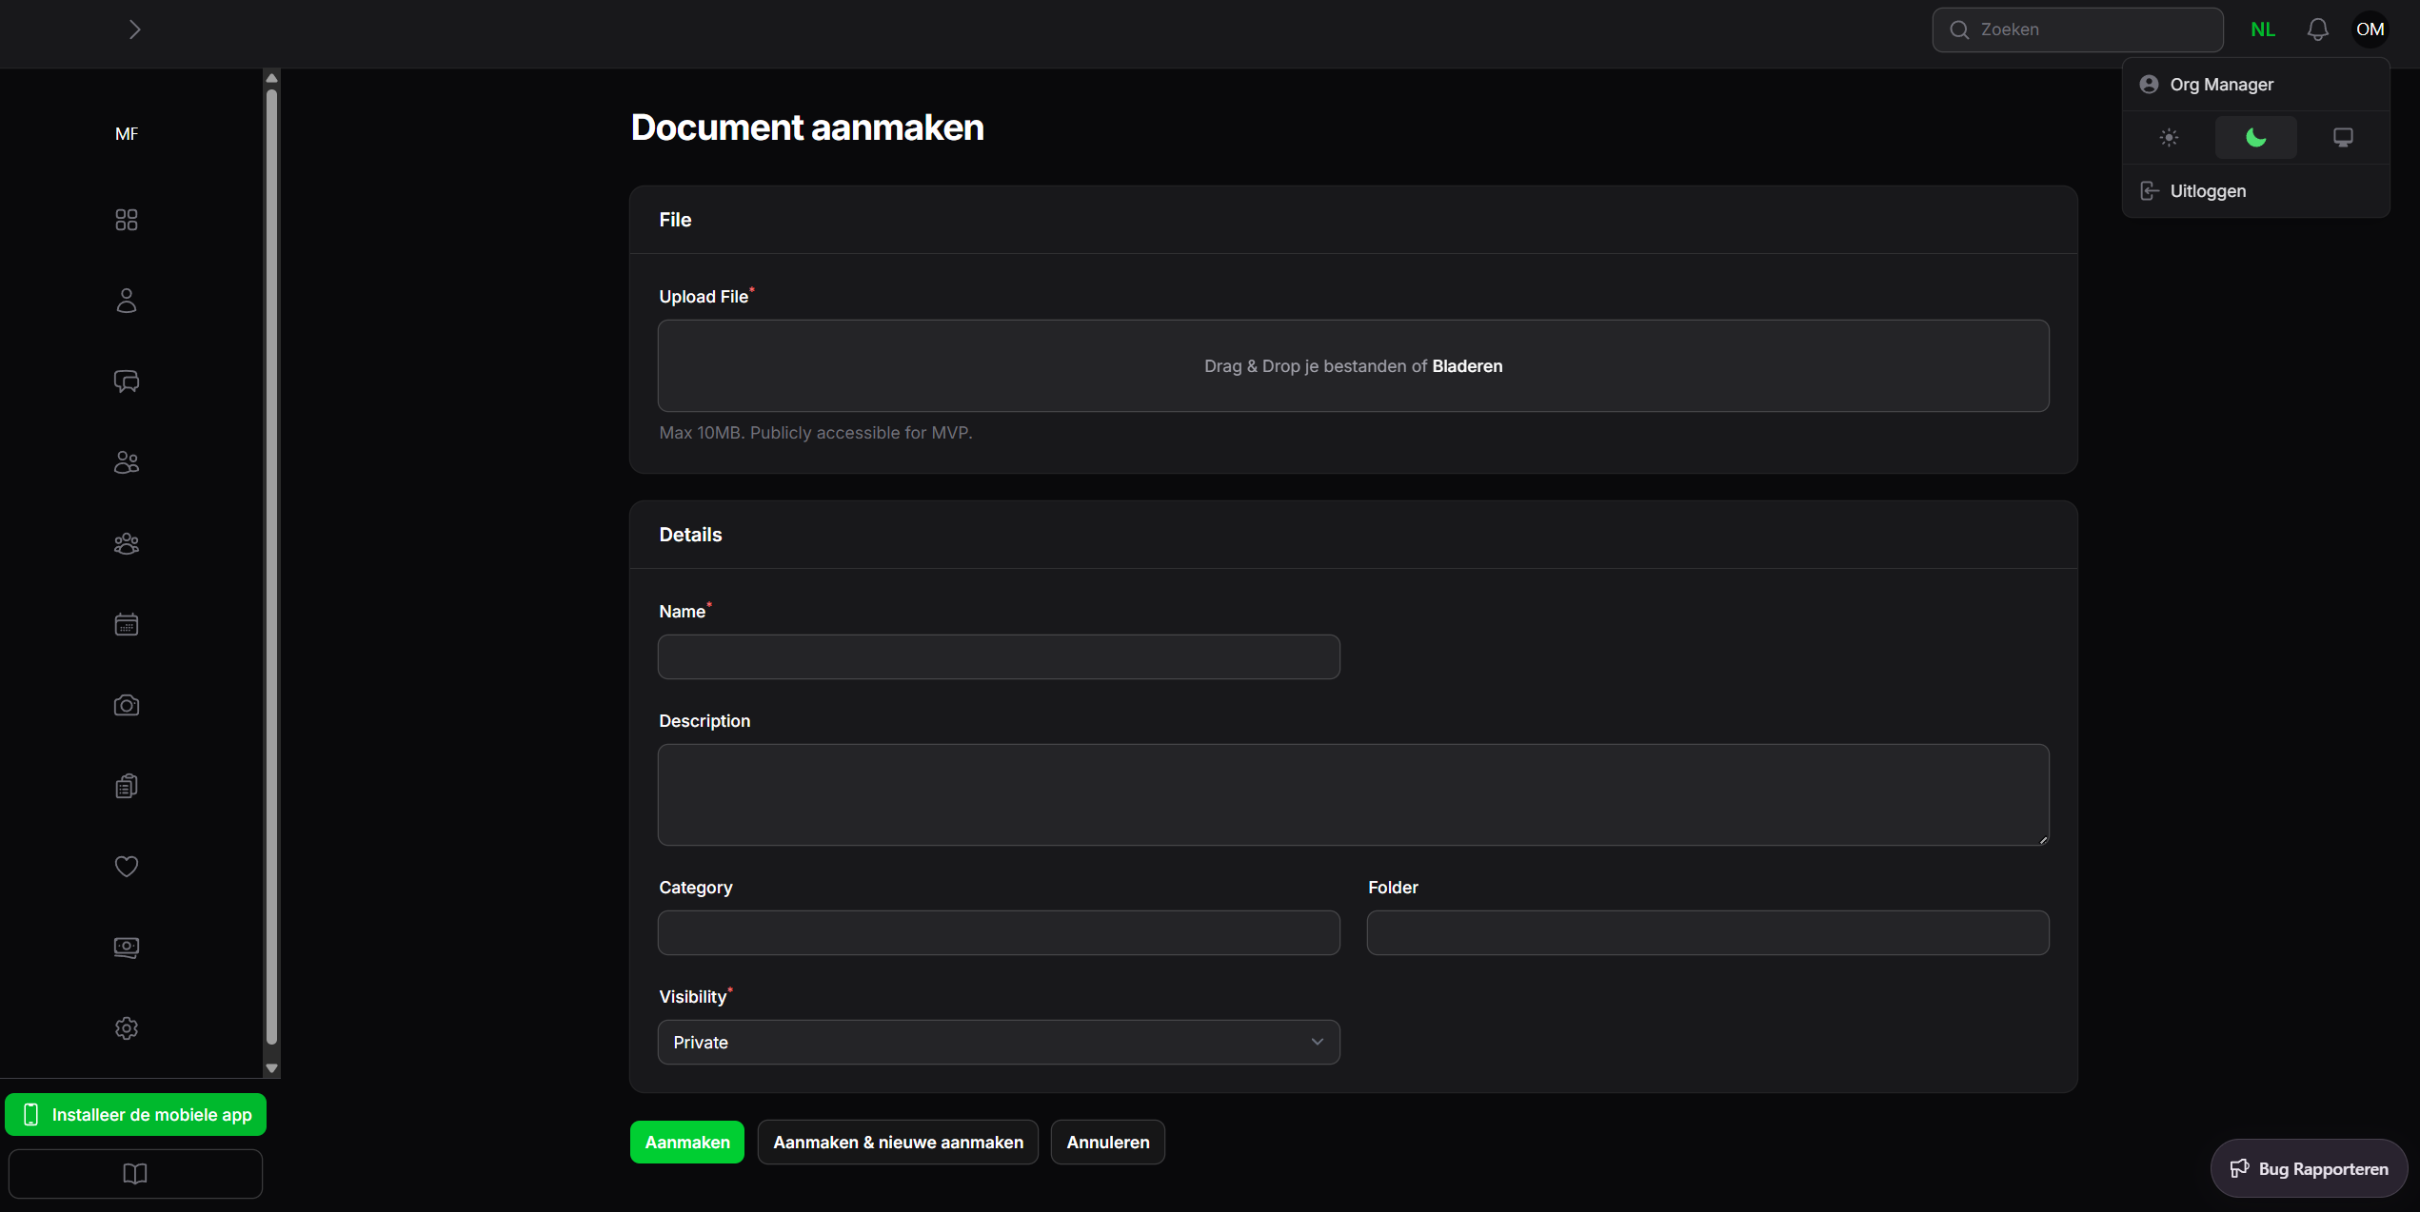Screen dimensions: 2420x1212
Task: Click the notifications bell icon
Action: pos(2318,29)
